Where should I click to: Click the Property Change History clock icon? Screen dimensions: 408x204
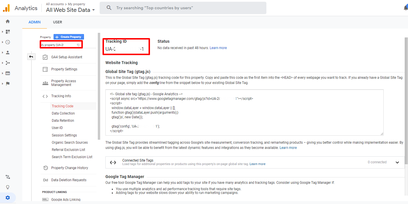tap(45, 168)
